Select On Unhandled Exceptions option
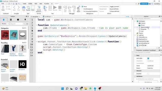162x91 pixels. [x=83, y=11]
